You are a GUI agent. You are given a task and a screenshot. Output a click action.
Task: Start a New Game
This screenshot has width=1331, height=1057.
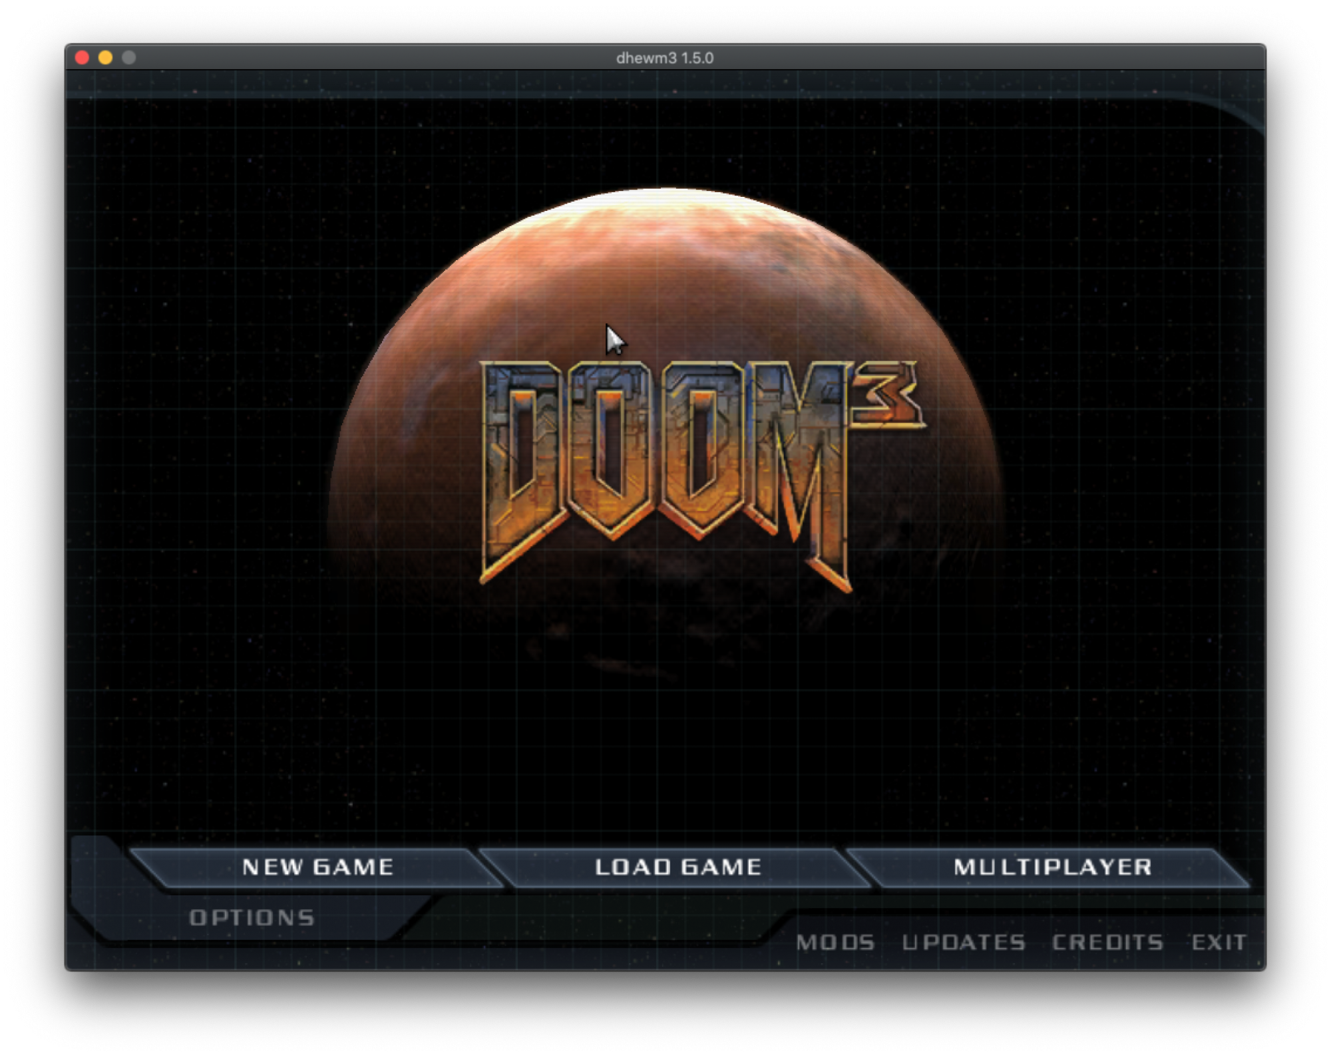(317, 867)
